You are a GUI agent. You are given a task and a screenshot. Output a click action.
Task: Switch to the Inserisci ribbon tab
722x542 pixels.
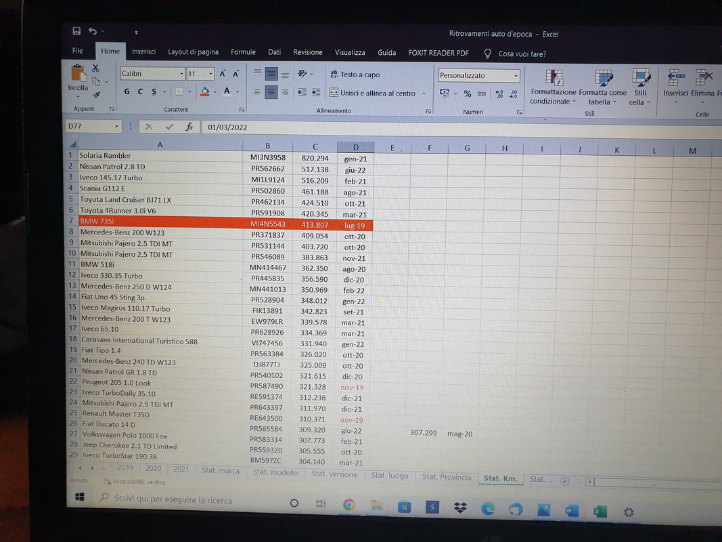[x=143, y=51]
